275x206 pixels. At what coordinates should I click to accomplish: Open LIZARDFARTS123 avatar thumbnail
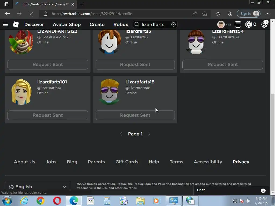tap(21, 42)
